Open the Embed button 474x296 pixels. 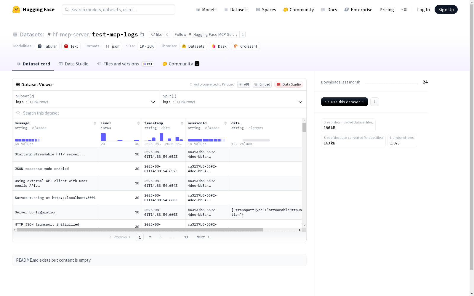click(262, 84)
